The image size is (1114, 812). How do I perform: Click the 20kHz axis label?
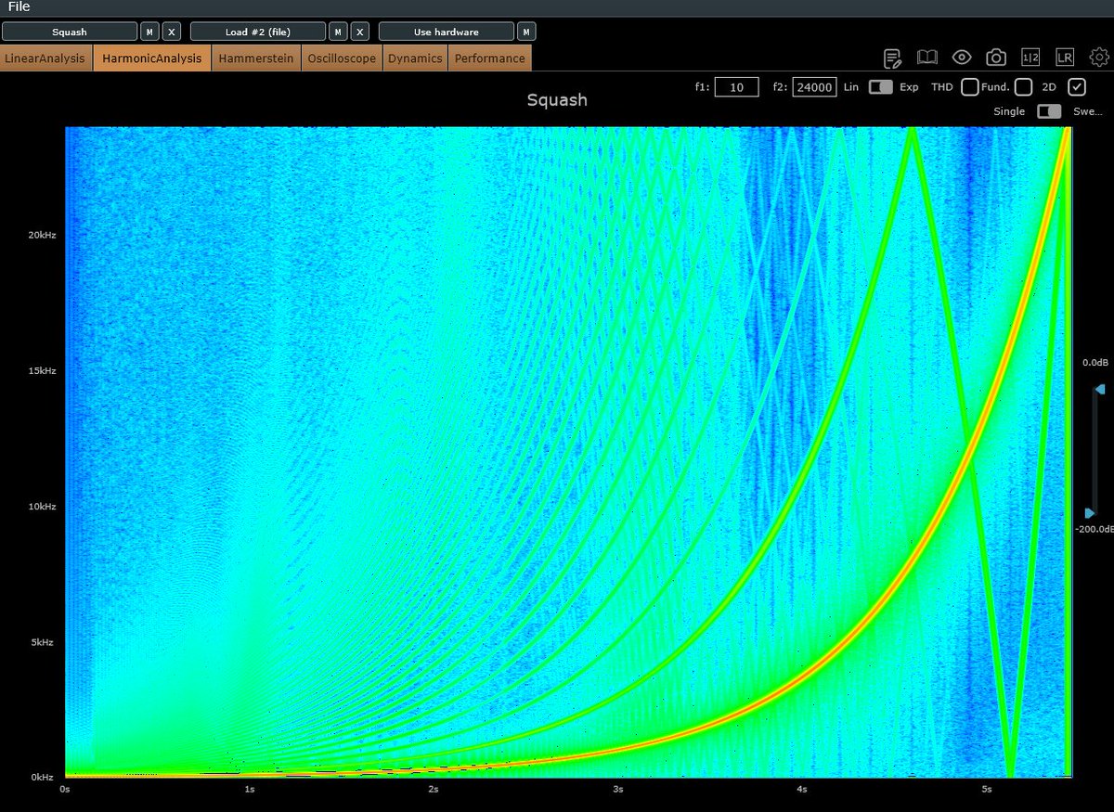(x=42, y=235)
